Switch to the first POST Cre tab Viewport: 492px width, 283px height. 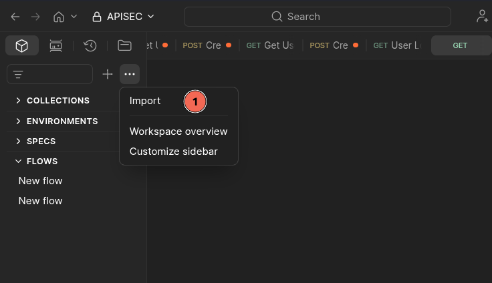click(x=207, y=45)
